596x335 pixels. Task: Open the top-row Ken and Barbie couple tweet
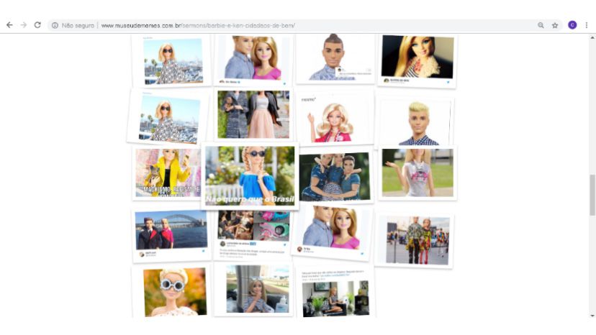click(x=253, y=60)
